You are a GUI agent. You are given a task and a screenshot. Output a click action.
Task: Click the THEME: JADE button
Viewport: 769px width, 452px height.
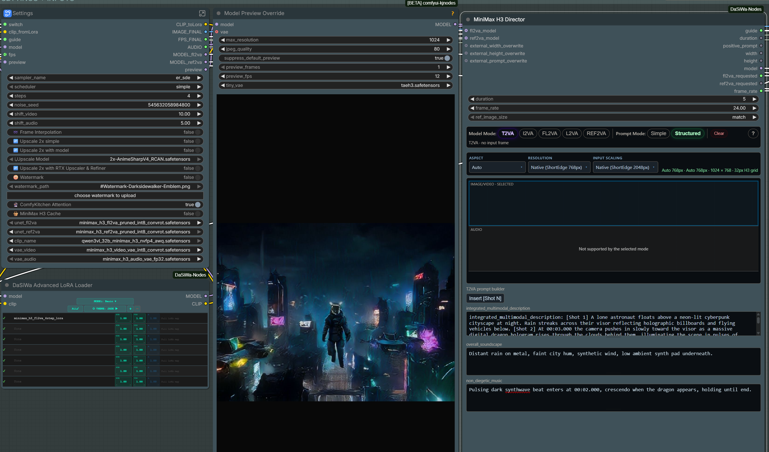pyautogui.click(x=105, y=309)
